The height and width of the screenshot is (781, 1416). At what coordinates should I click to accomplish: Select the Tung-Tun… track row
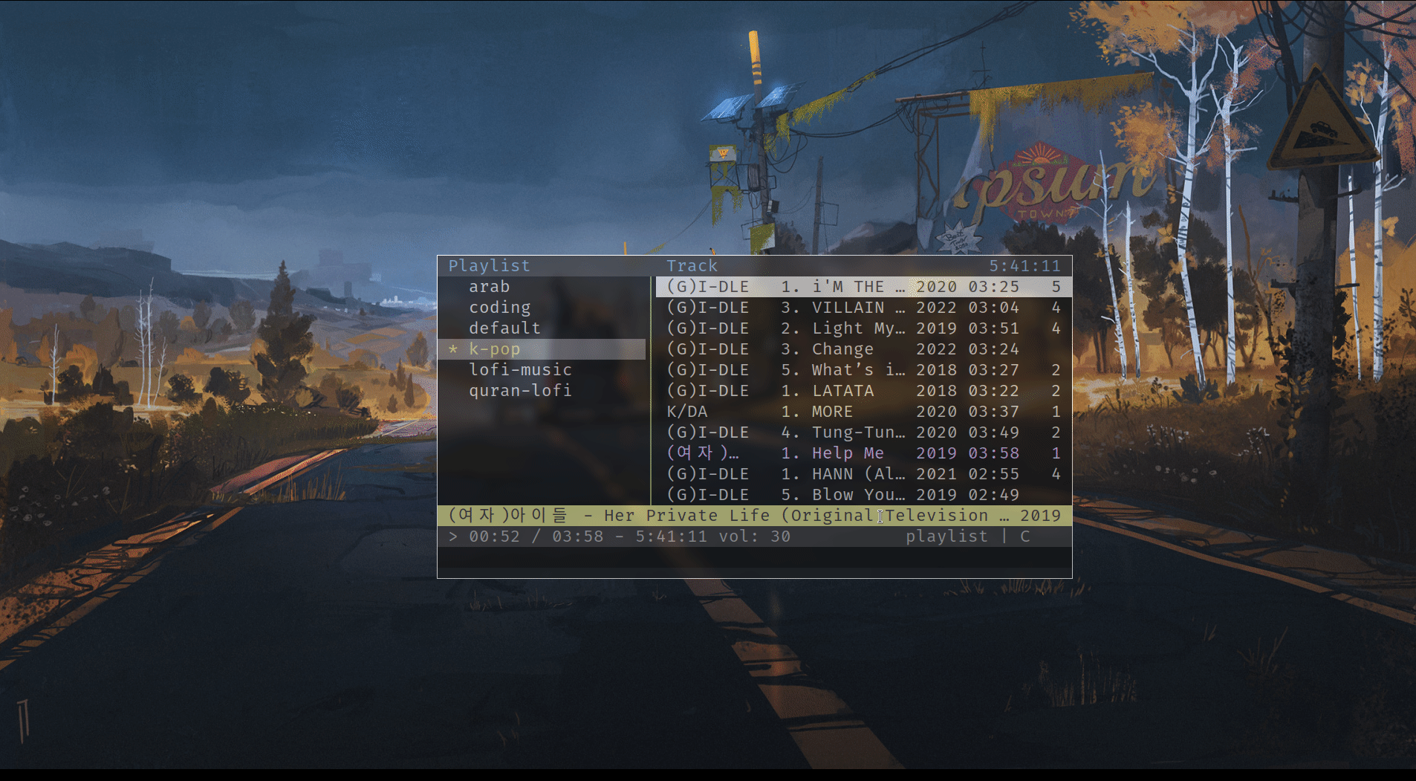pos(863,432)
